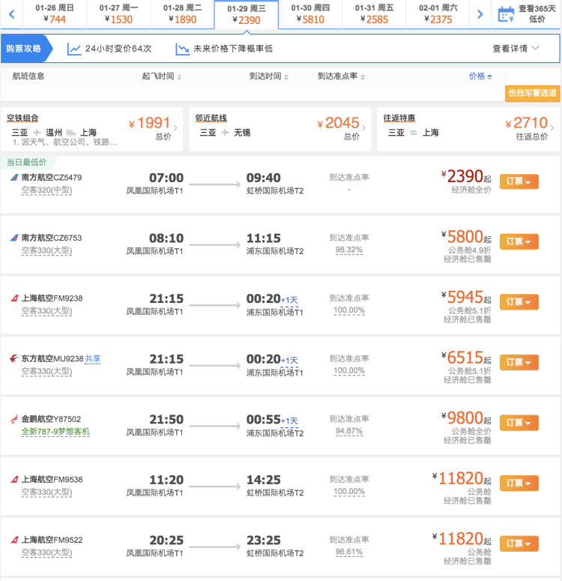Click Shanghai Airlines logo for flight FM9238

(14, 298)
